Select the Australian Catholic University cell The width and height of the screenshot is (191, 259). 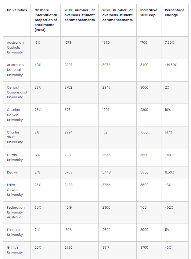(x=15, y=47)
